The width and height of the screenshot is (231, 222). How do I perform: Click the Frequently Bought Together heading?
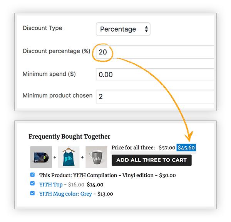(69, 137)
